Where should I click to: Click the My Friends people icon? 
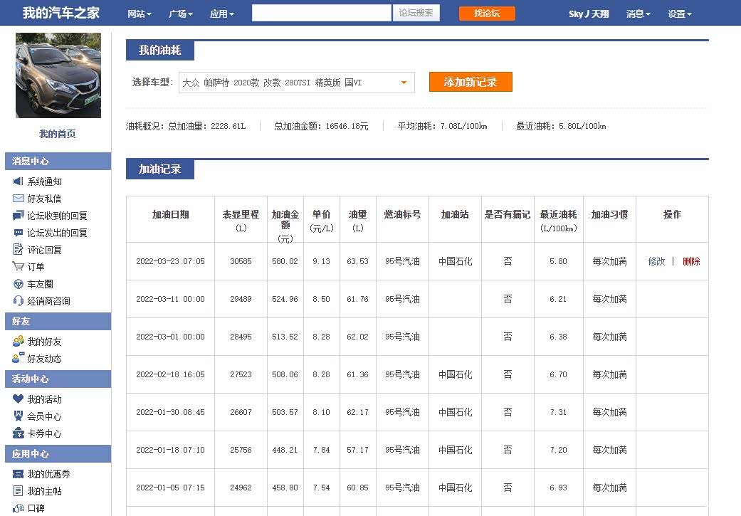coord(19,342)
